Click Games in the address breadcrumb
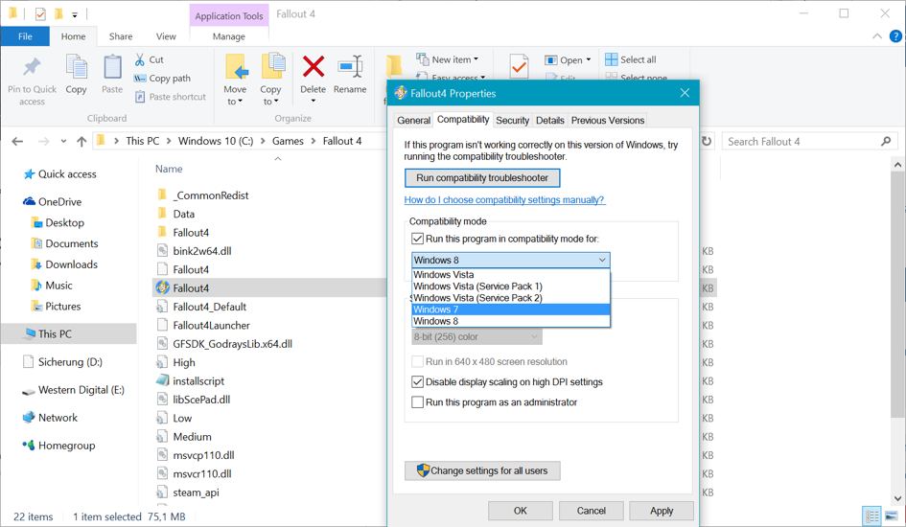This screenshot has width=906, height=527. click(x=288, y=141)
